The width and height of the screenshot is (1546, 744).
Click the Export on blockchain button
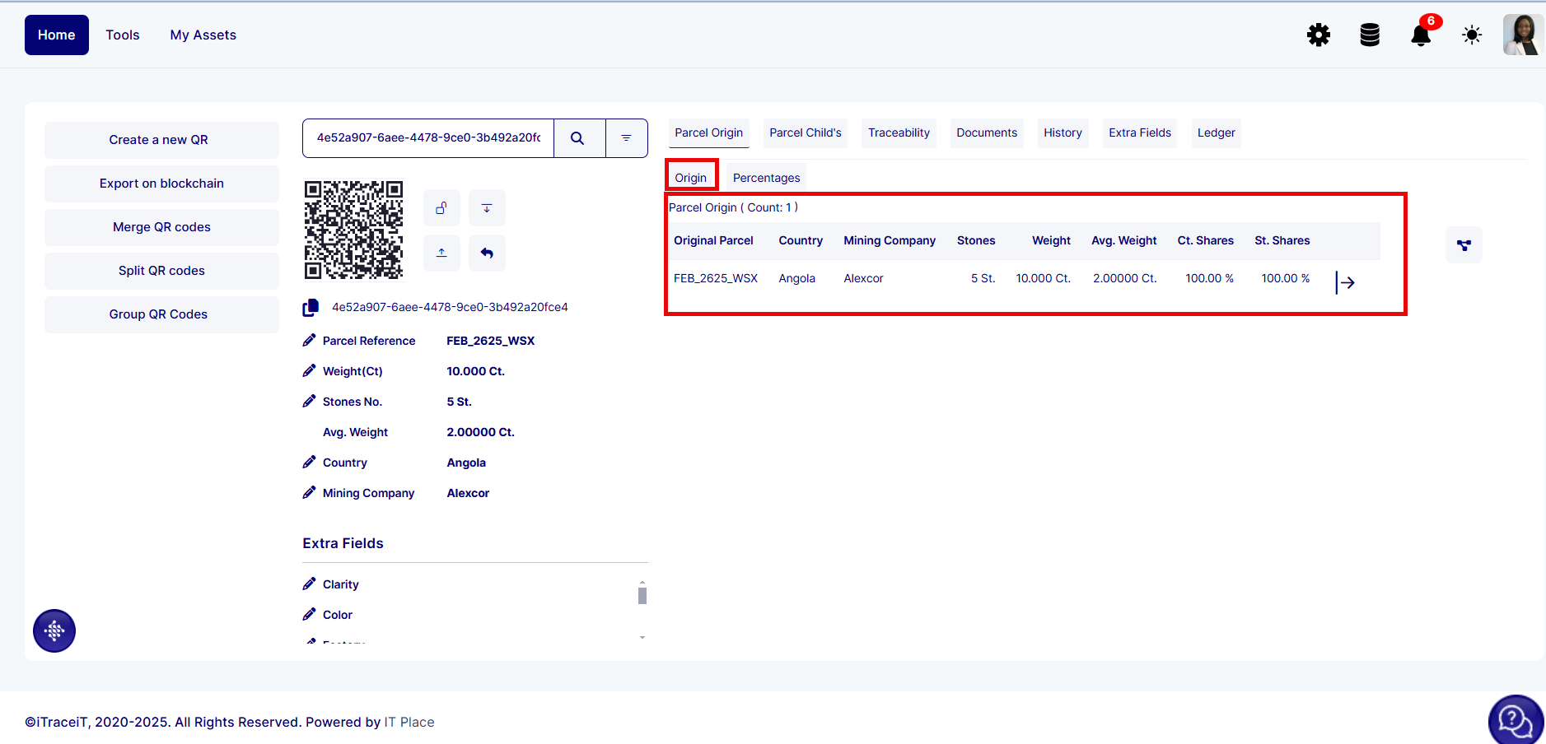coord(161,184)
